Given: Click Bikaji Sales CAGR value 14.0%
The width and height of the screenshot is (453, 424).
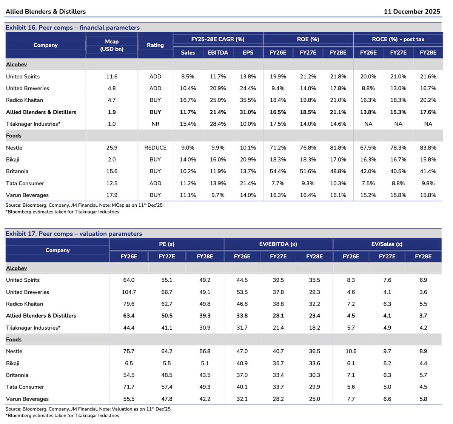Looking at the screenshot, I should [188, 160].
